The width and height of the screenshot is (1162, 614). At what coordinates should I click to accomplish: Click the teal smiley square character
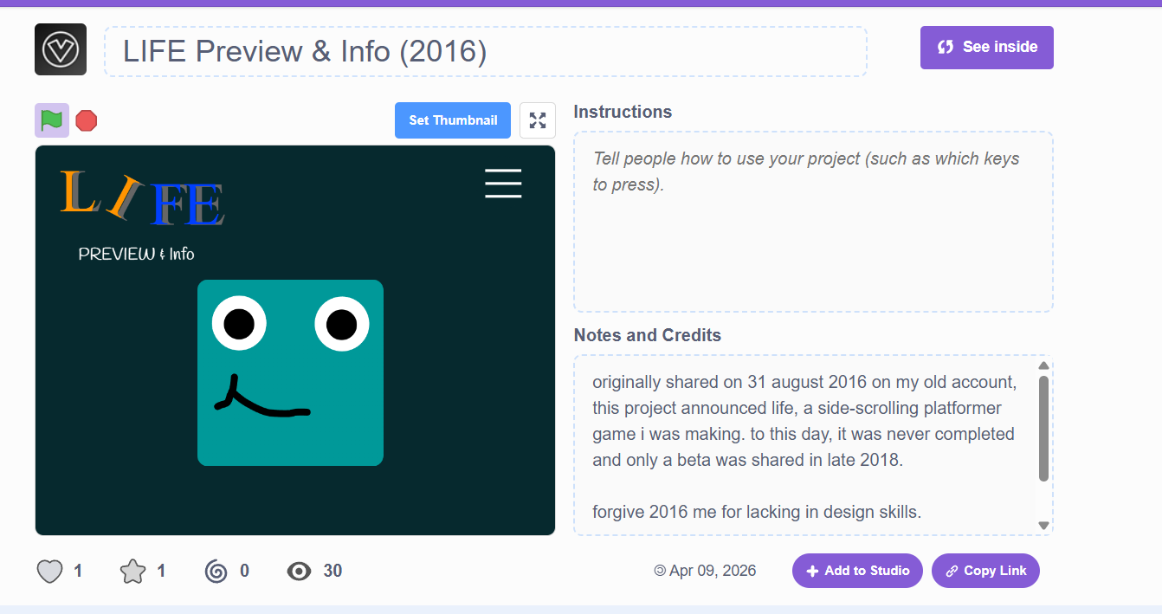[x=290, y=372]
